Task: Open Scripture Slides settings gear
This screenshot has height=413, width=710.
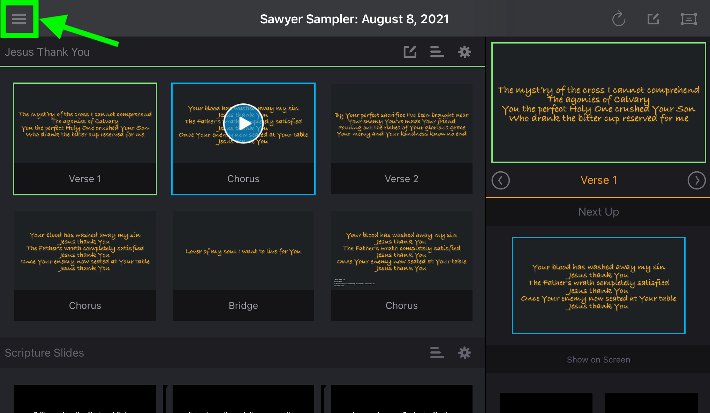Action: (464, 353)
